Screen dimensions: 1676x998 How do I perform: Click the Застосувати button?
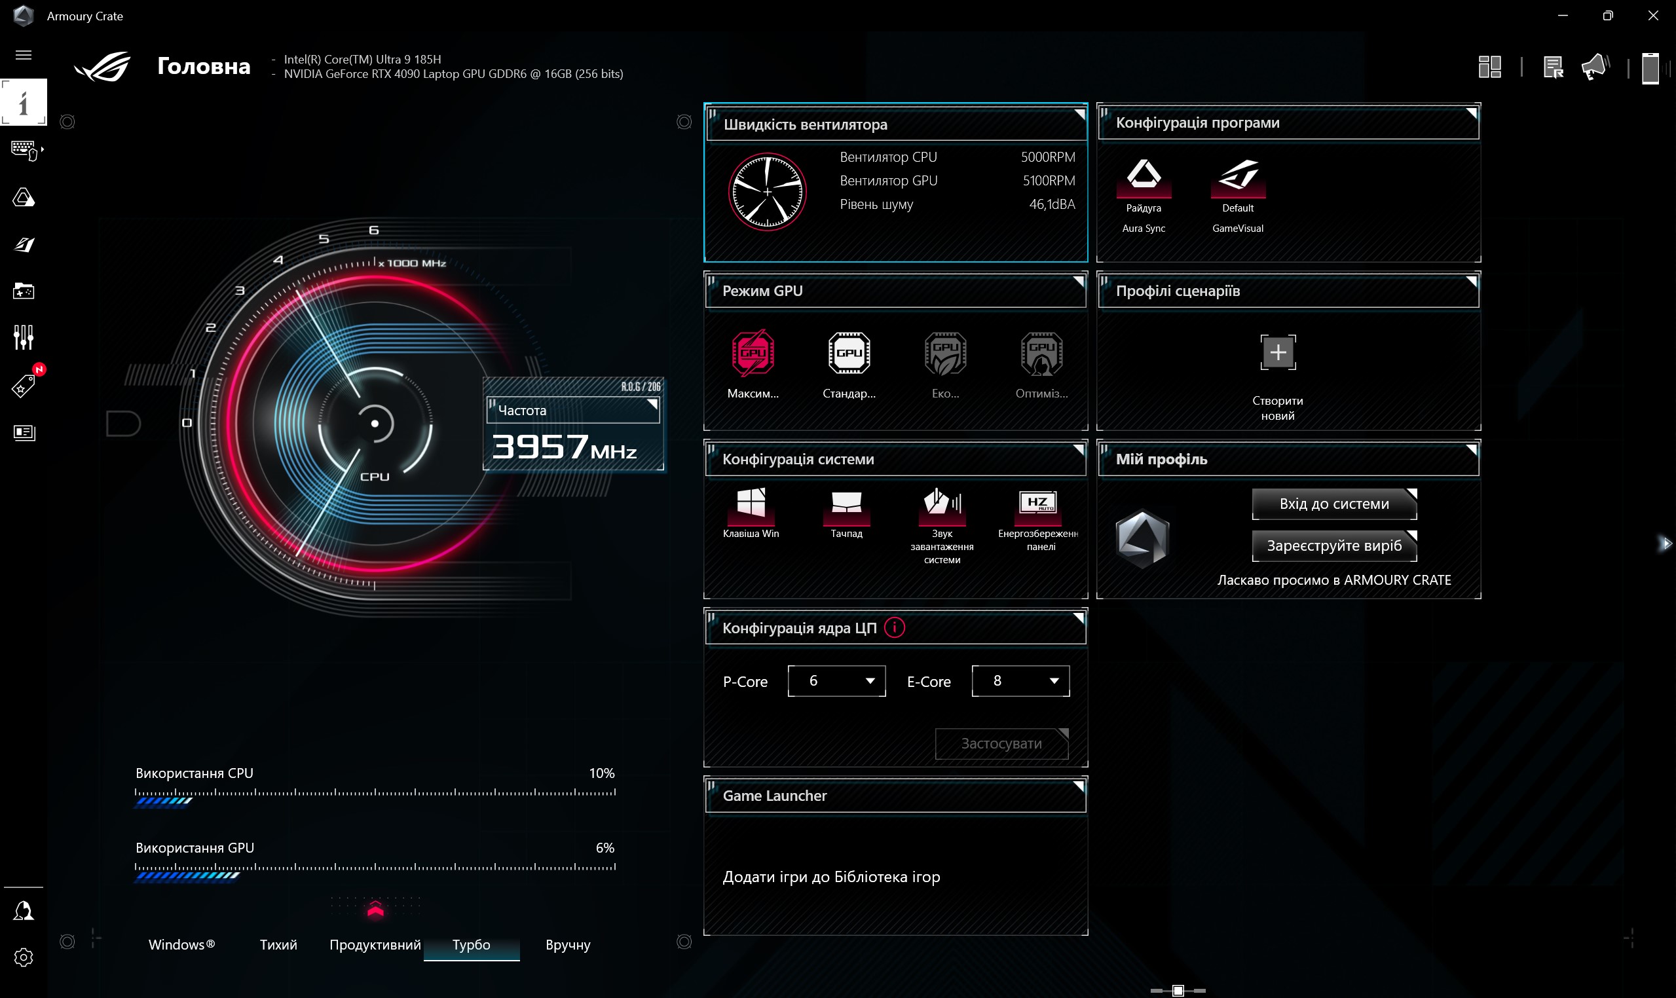coord(1001,743)
